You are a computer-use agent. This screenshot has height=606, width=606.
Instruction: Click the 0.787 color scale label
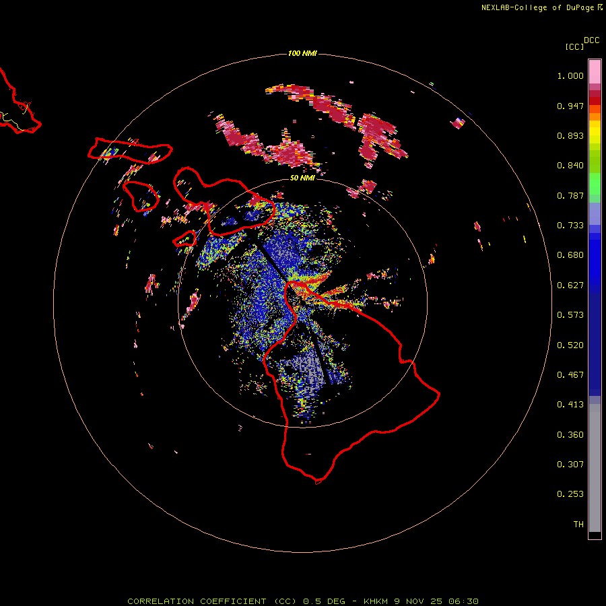[x=570, y=195]
